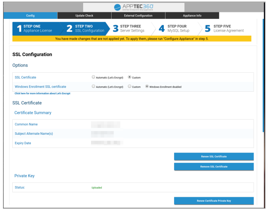
Task: Go to the Appliance Info tab
Action: [x=192, y=16]
